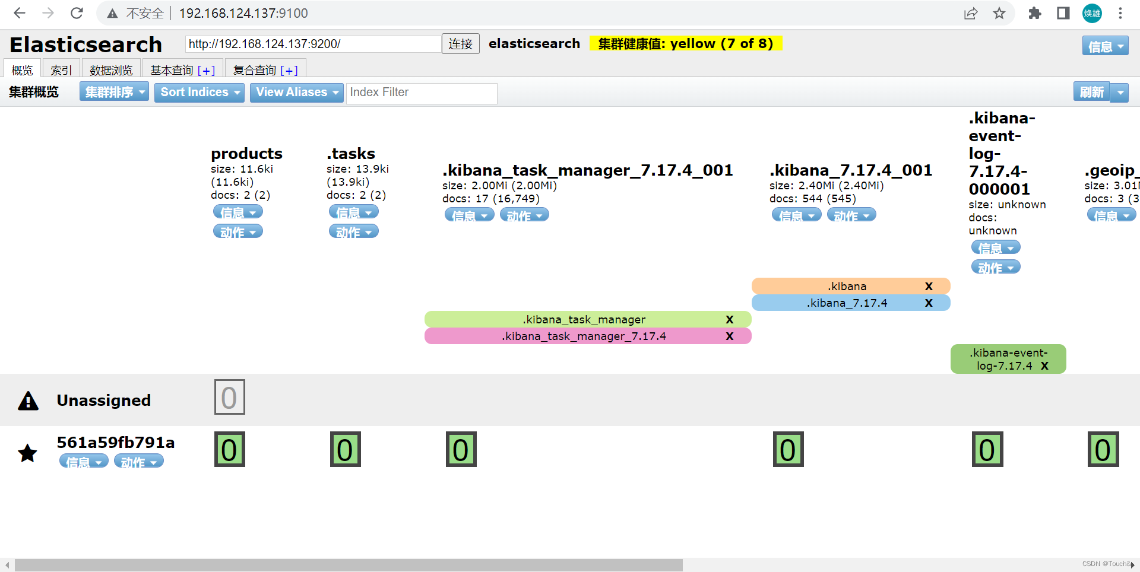Select .geoip shard 0 on the node

pyautogui.click(x=1103, y=449)
